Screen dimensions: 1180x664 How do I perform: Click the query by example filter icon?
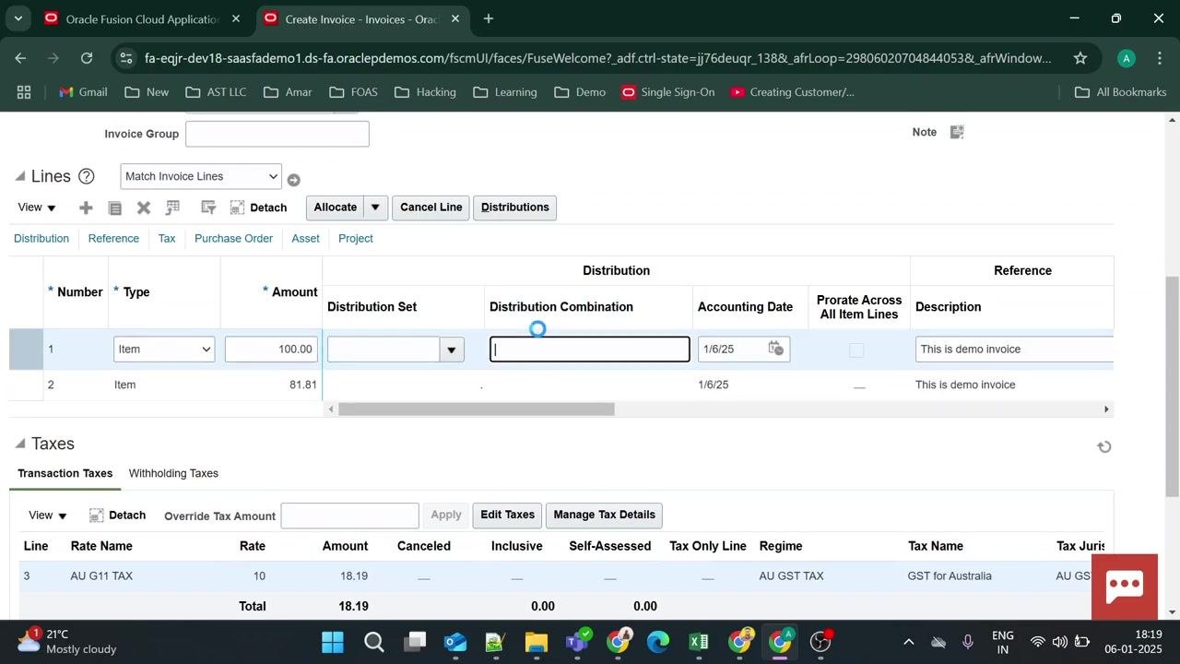coord(208,207)
